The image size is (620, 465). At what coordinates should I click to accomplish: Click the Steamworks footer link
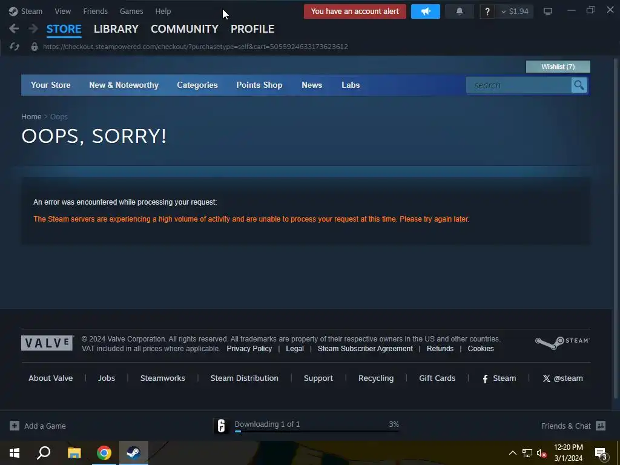tap(162, 378)
